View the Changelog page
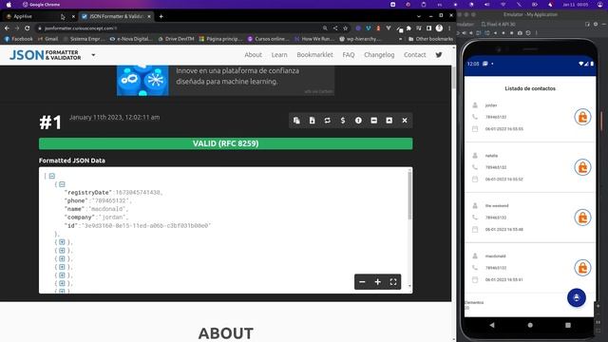The height and width of the screenshot is (342, 608). click(x=379, y=55)
